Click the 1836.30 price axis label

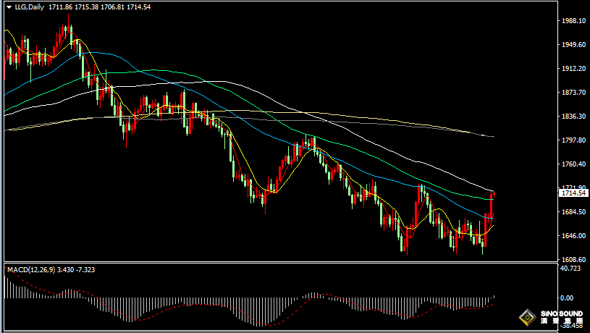(x=572, y=117)
